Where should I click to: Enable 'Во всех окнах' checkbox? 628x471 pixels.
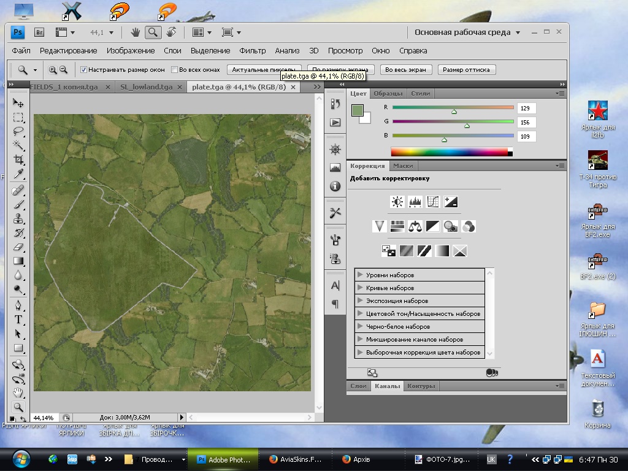coord(175,70)
